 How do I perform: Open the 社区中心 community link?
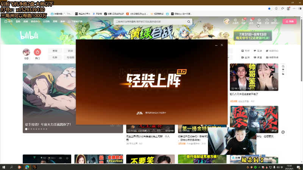pos(272,51)
